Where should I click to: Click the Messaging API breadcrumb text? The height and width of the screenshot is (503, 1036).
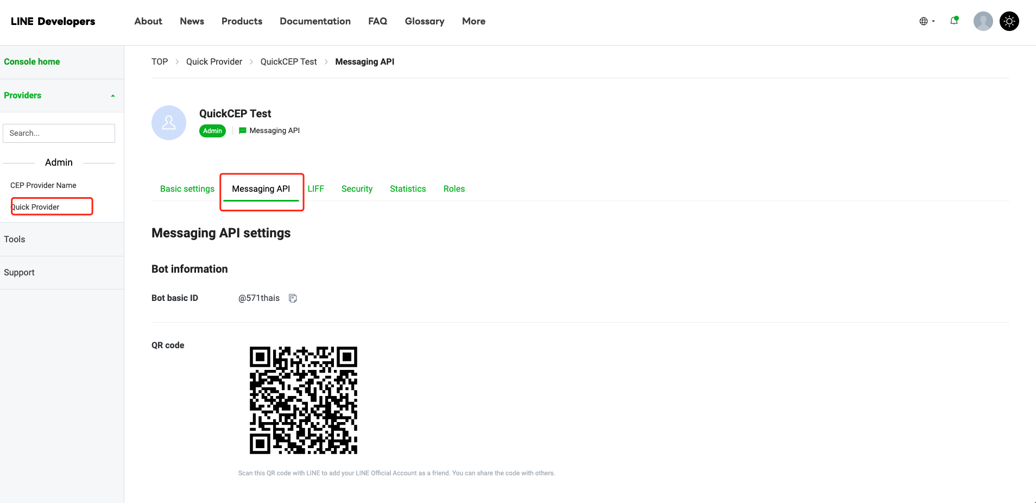[365, 62]
